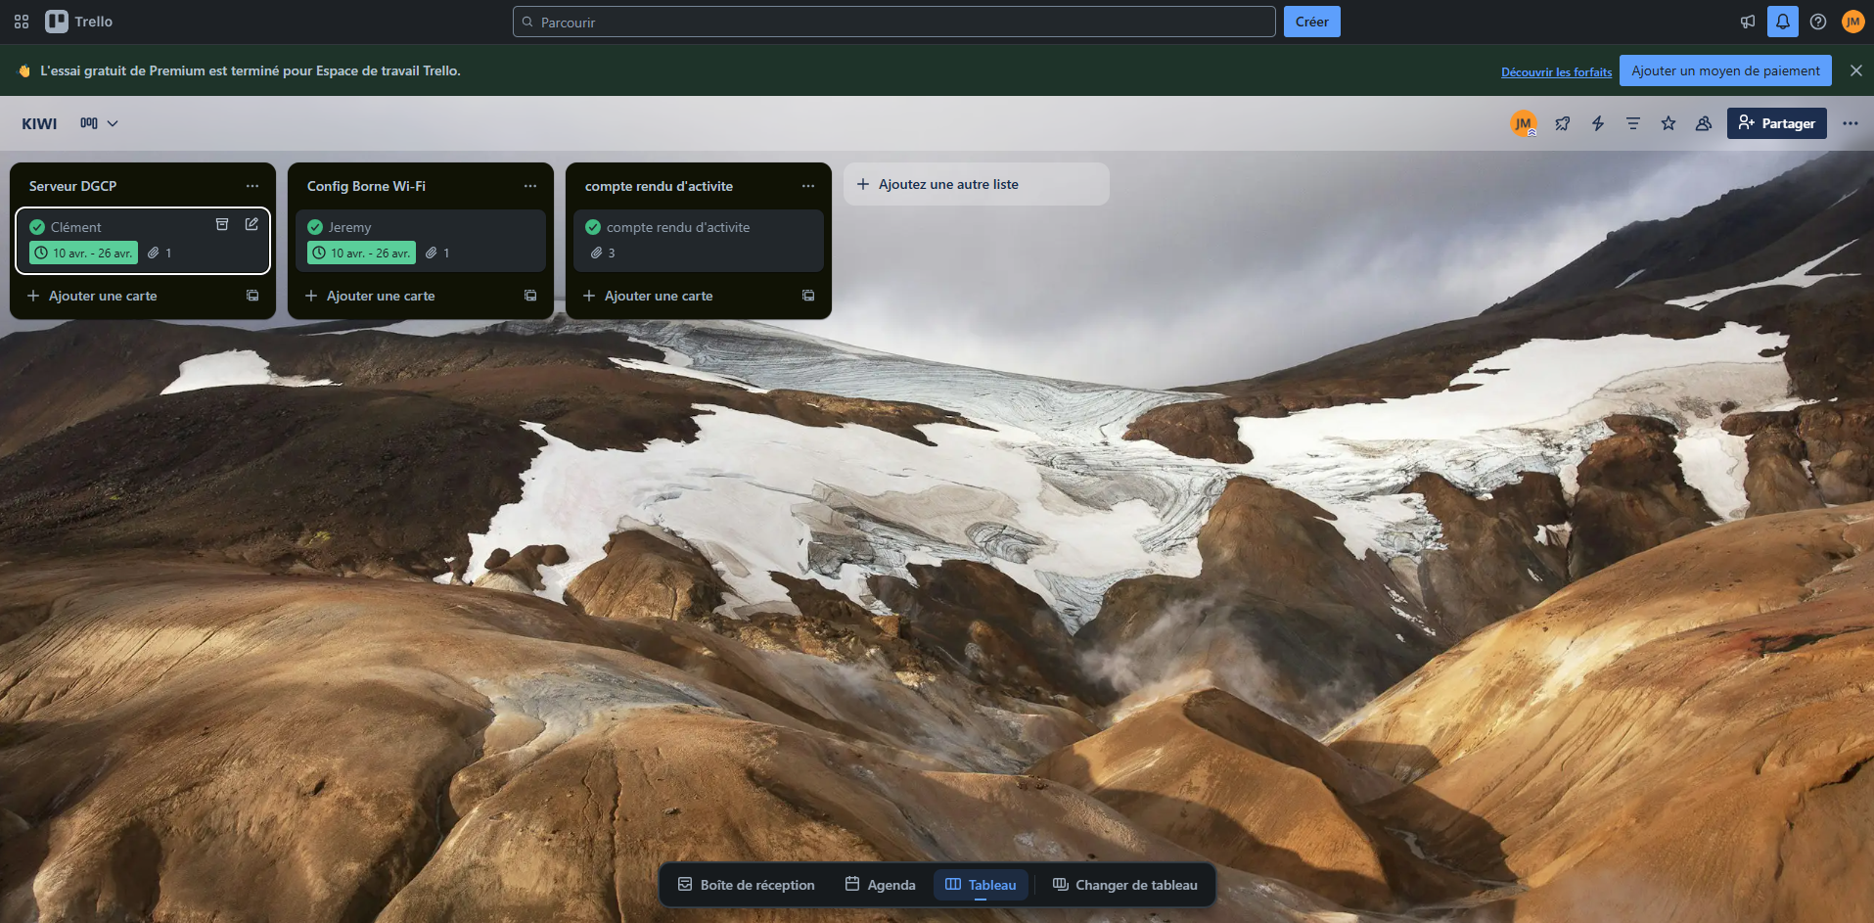The width and height of the screenshot is (1874, 923).
Task: Open the app switcher grid icon
Action: pos(22,22)
